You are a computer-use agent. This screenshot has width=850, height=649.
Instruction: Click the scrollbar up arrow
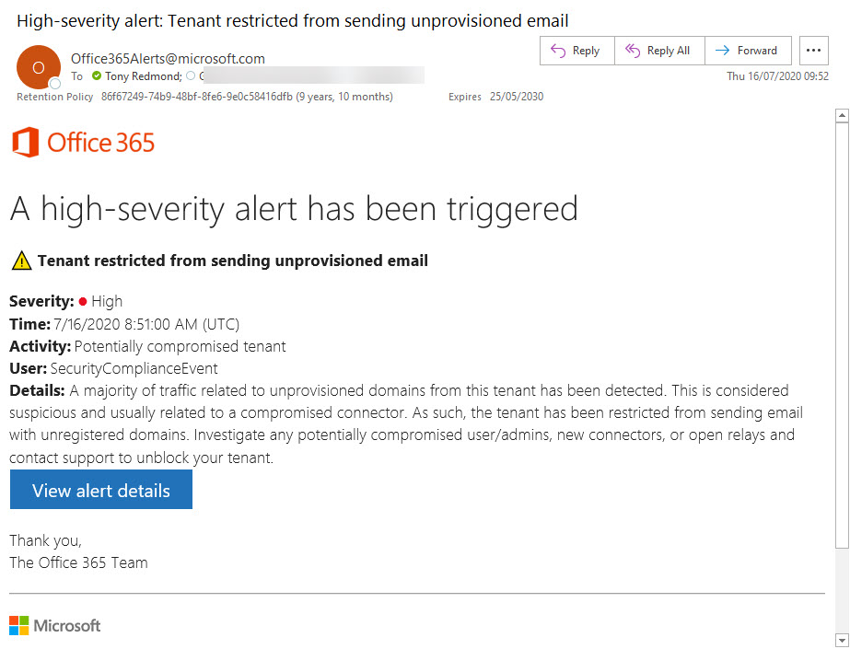841,116
